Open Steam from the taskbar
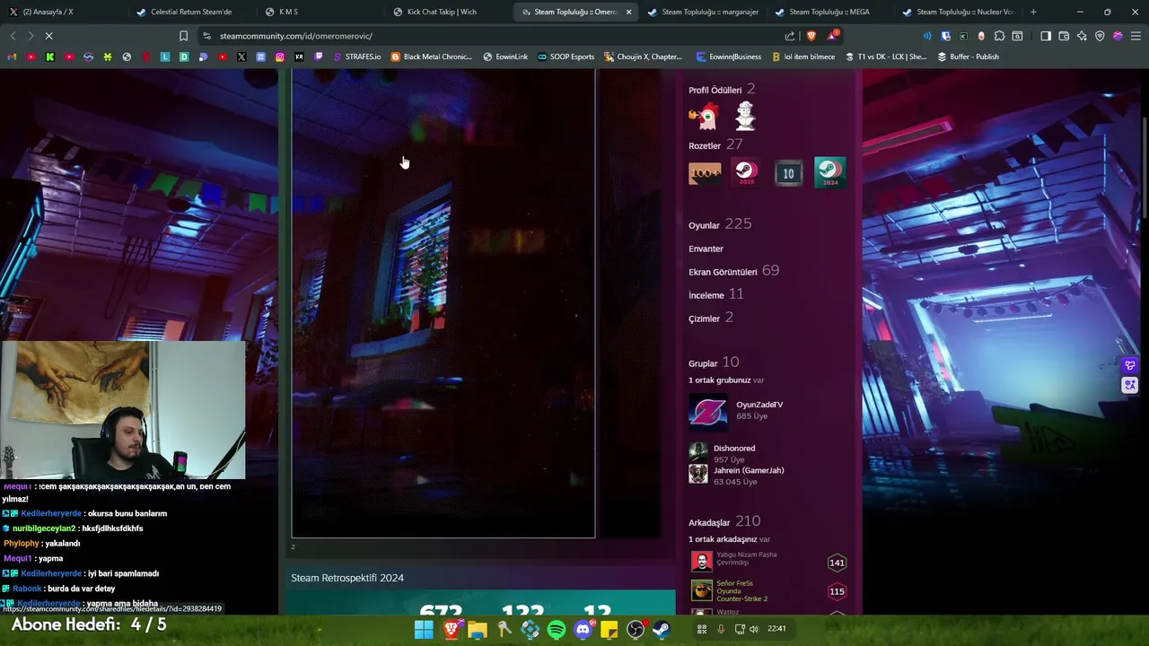 [662, 630]
